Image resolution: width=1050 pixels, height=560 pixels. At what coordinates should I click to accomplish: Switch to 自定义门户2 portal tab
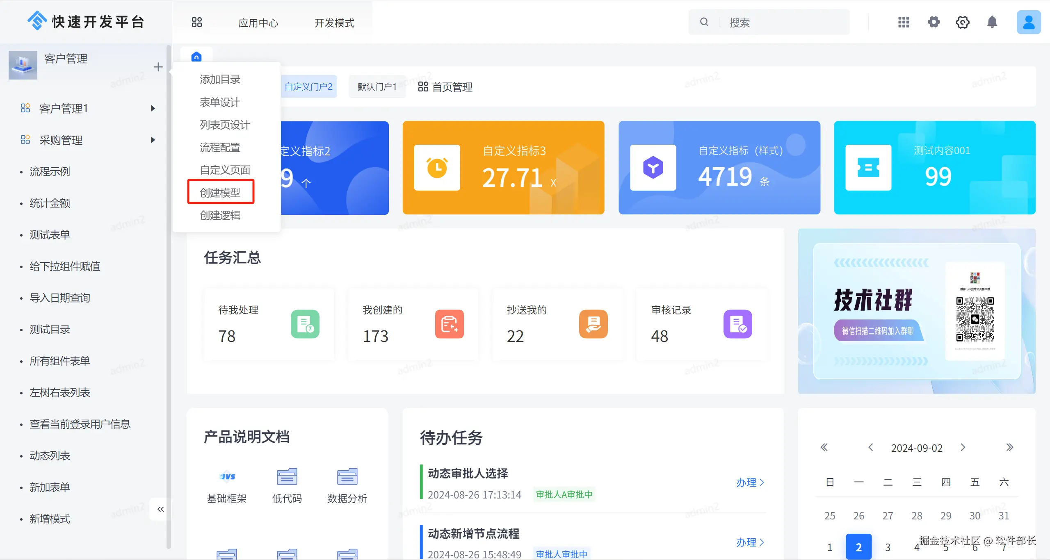coord(308,87)
